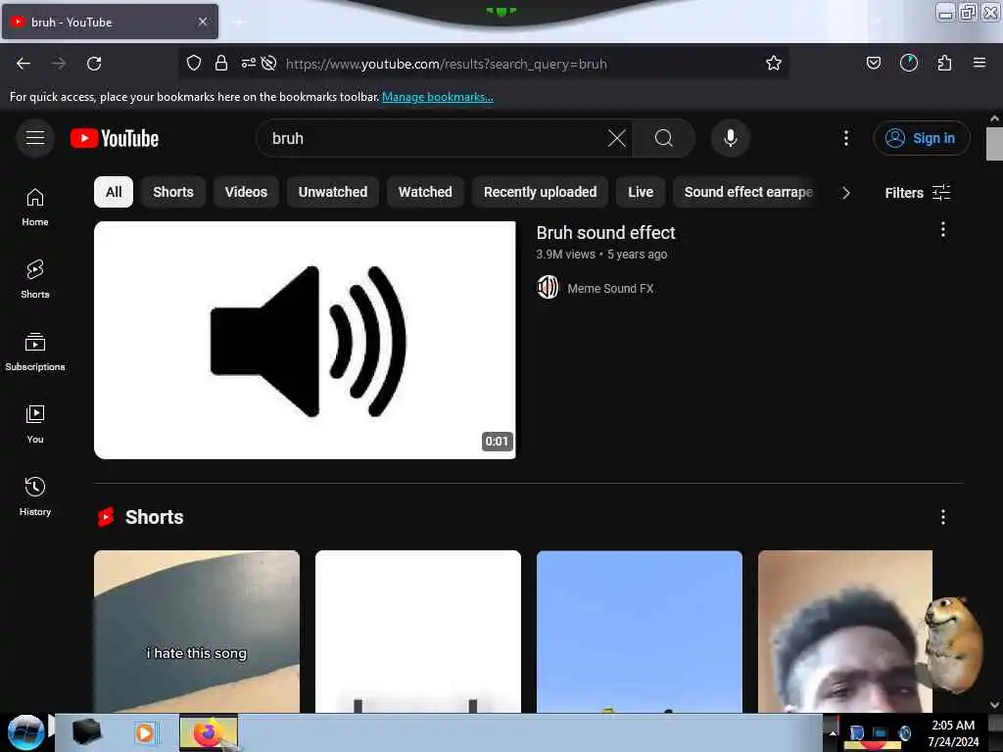Open the Firefox extensions puzzle icon

point(944,63)
